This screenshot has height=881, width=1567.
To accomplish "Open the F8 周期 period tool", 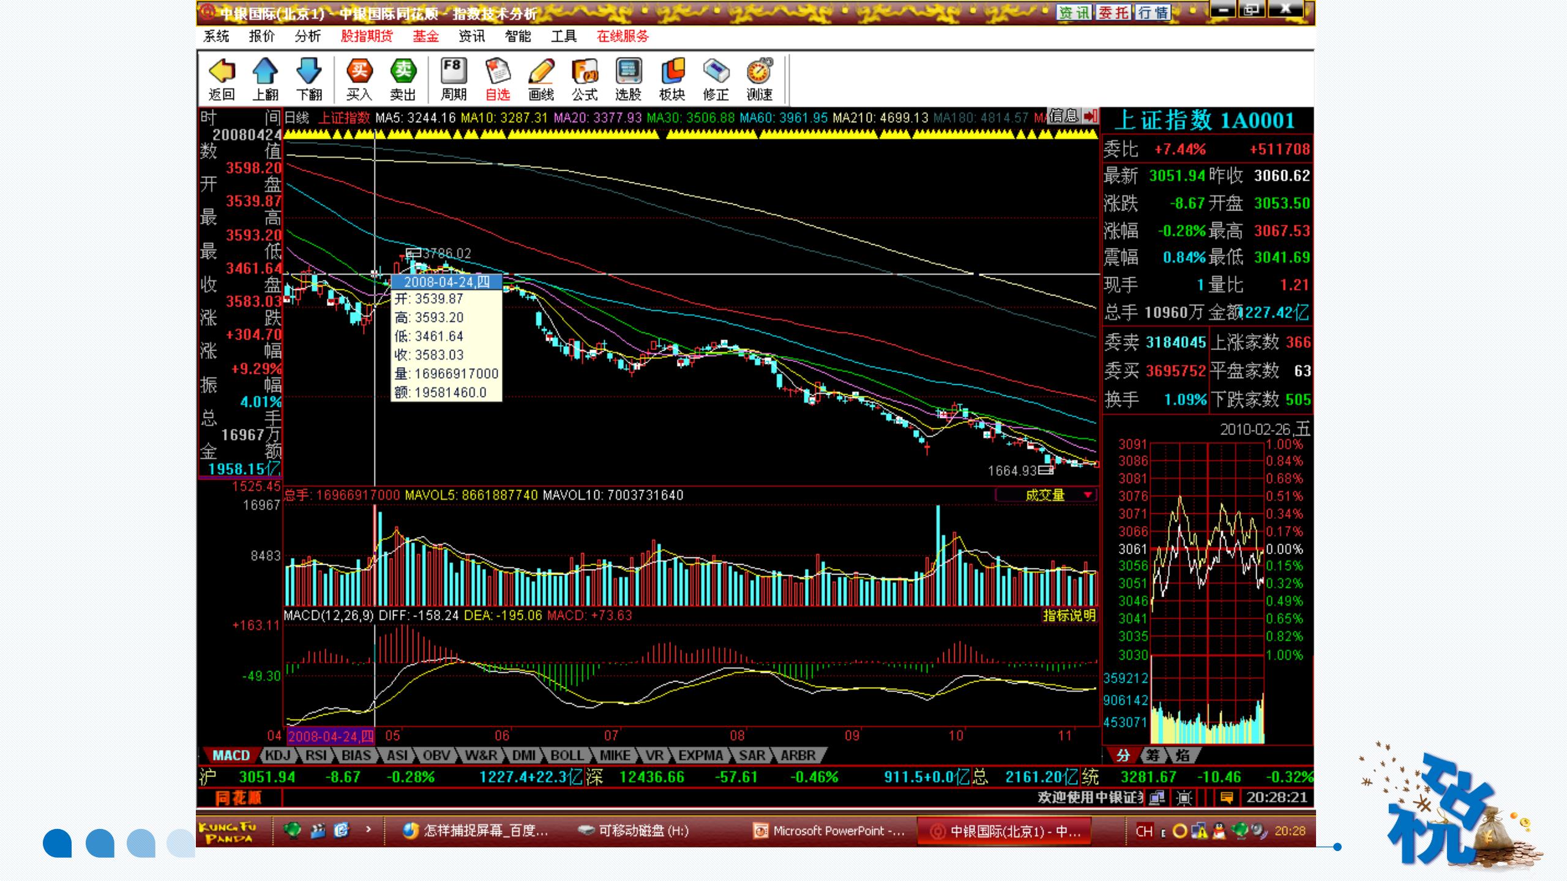I will (x=454, y=73).
